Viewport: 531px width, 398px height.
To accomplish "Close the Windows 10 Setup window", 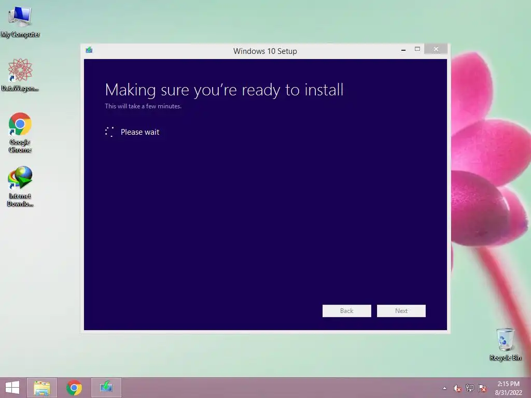I will [x=436, y=49].
